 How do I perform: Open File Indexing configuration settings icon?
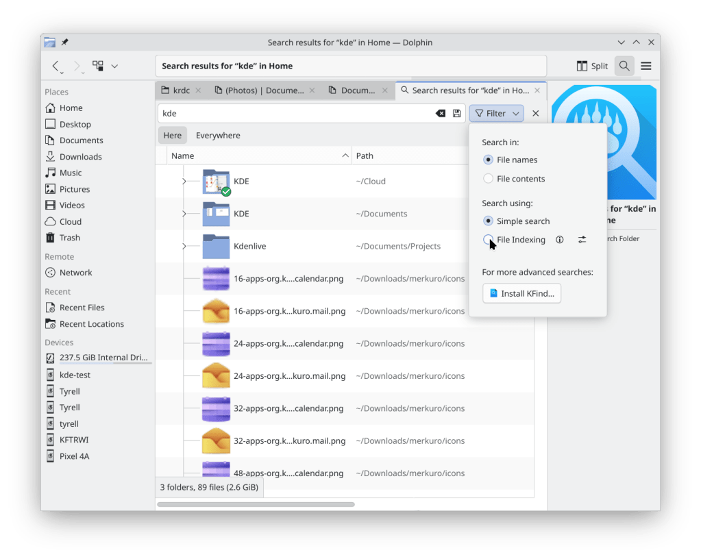coord(582,240)
